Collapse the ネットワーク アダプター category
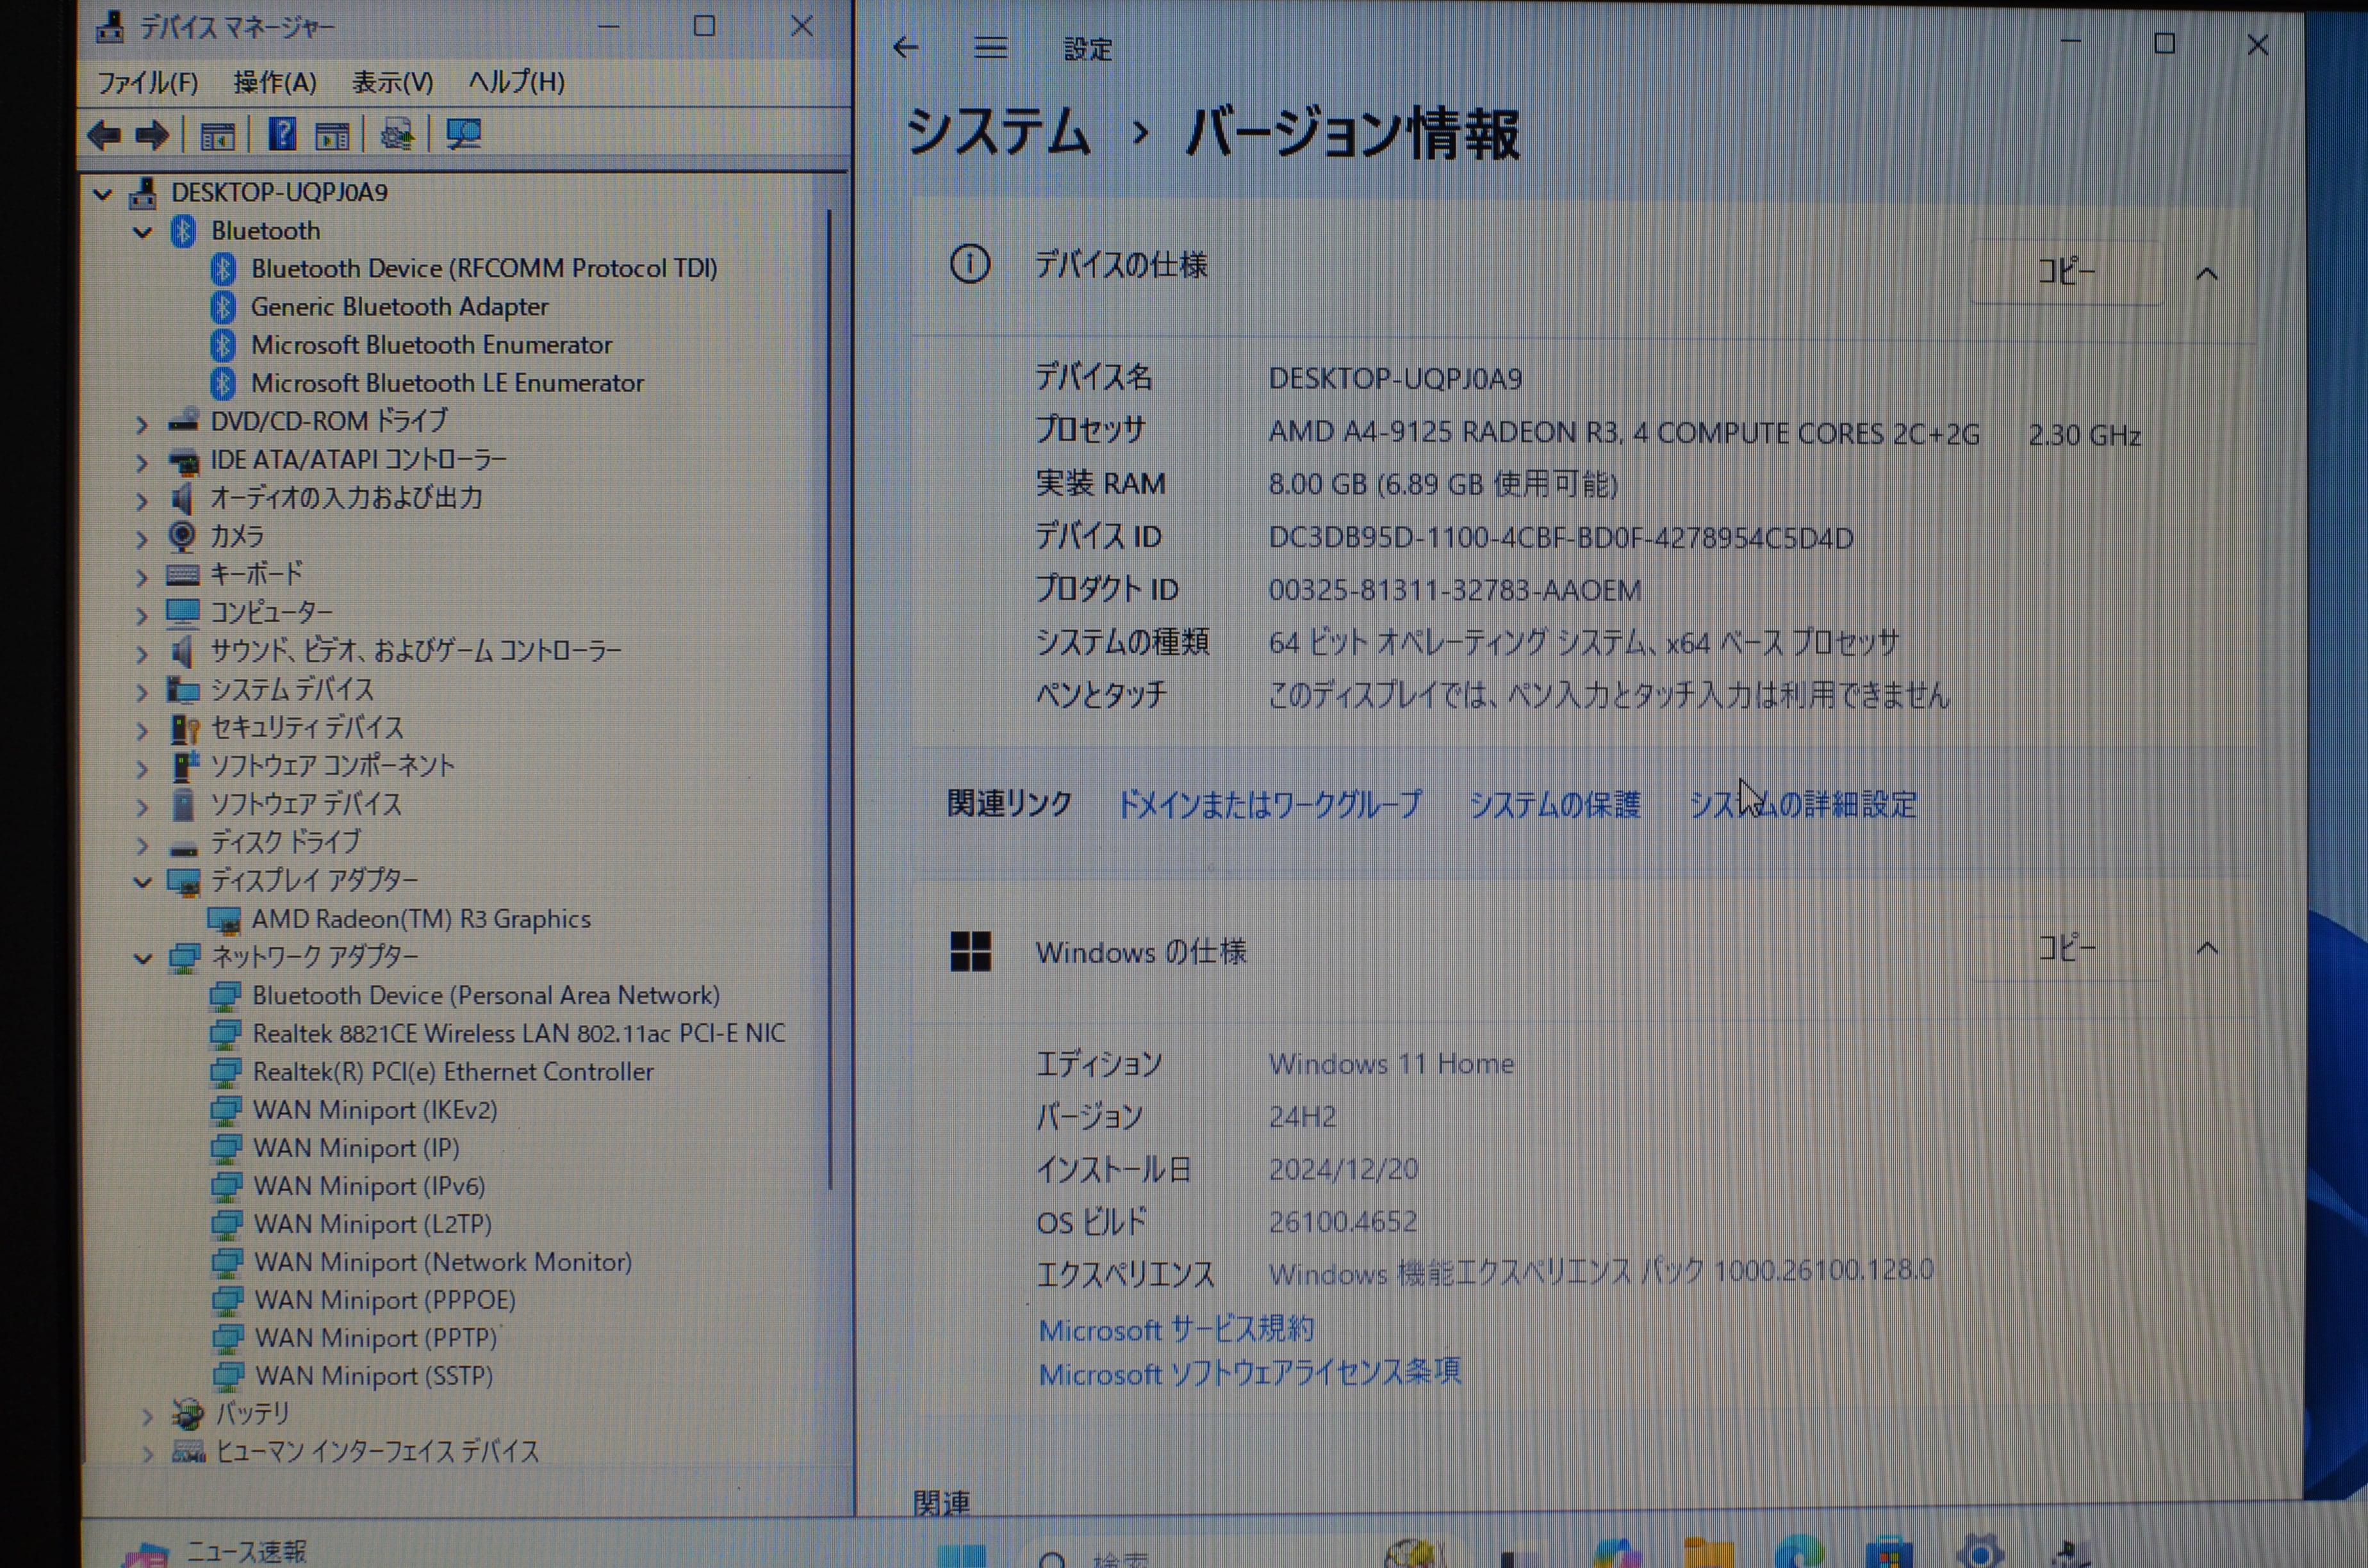The width and height of the screenshot is (2368, 1568). click(x=143, y=958)
